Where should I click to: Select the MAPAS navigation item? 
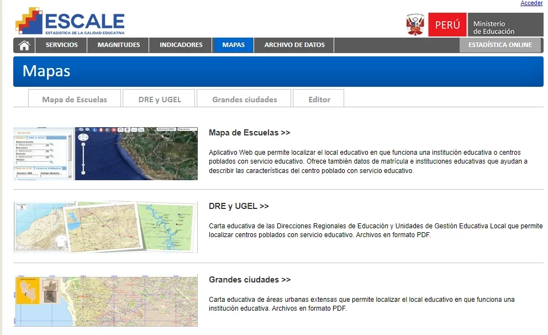(x=233, y=45)
